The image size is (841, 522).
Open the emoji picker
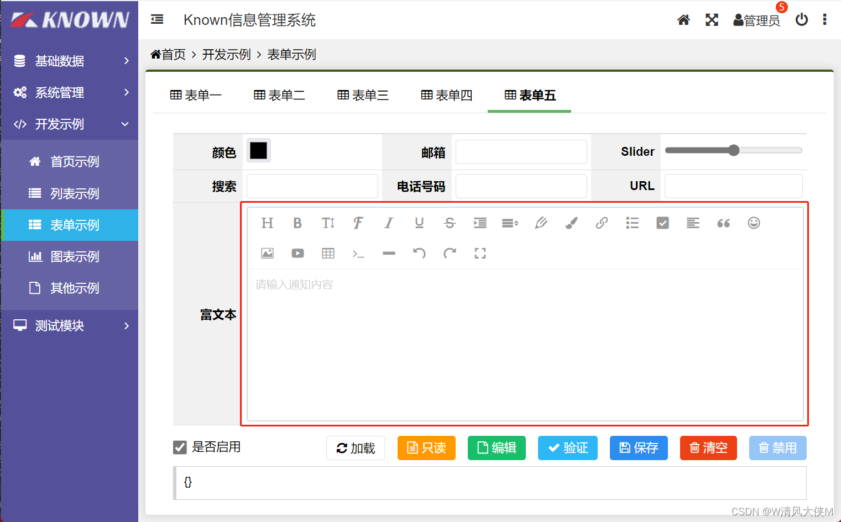[x=754, y=223]
